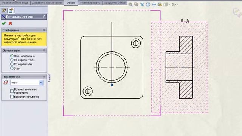Click the blue endpoint of the vertical line

112,85
